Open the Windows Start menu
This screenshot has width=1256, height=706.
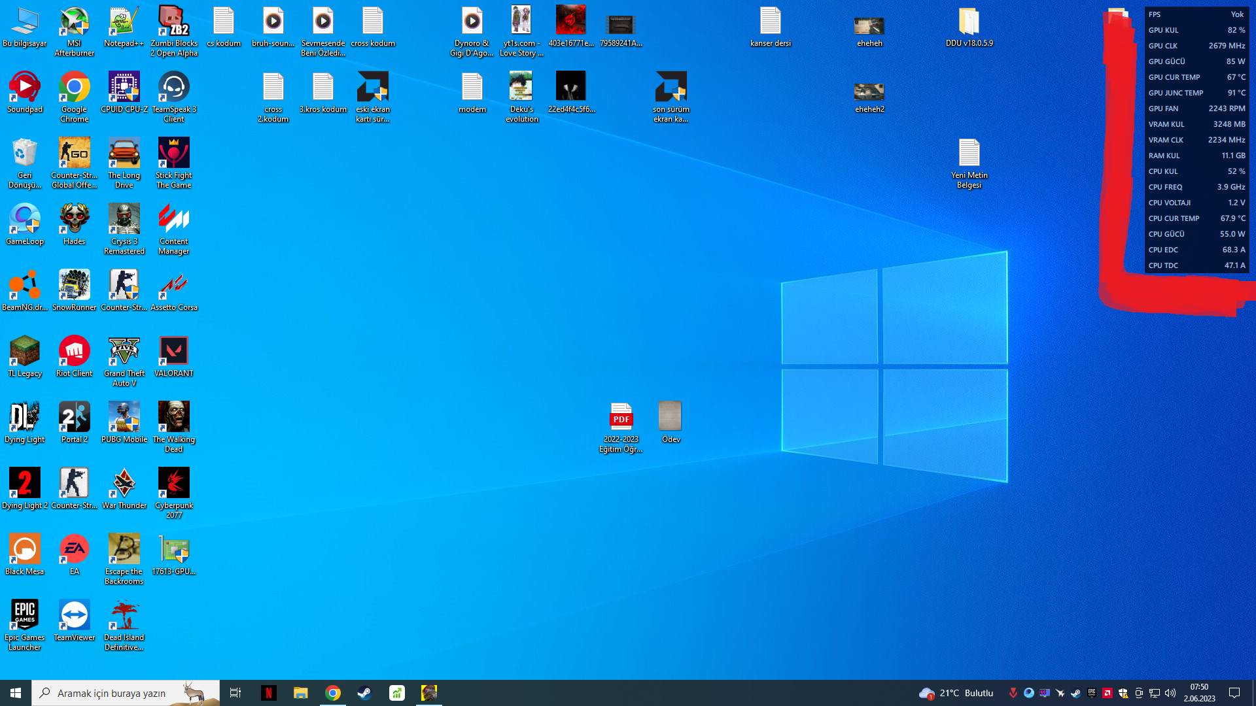click(16, 693)
